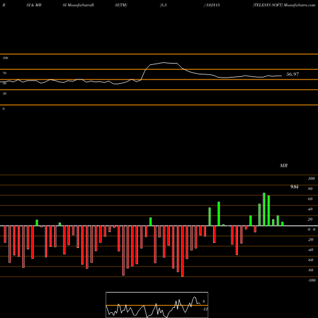Click the -20 label on the MR axis

tap(310, 240)
